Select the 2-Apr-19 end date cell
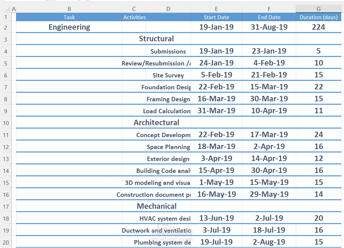Screen dimensions: 344x248 [x=269, y=146]
